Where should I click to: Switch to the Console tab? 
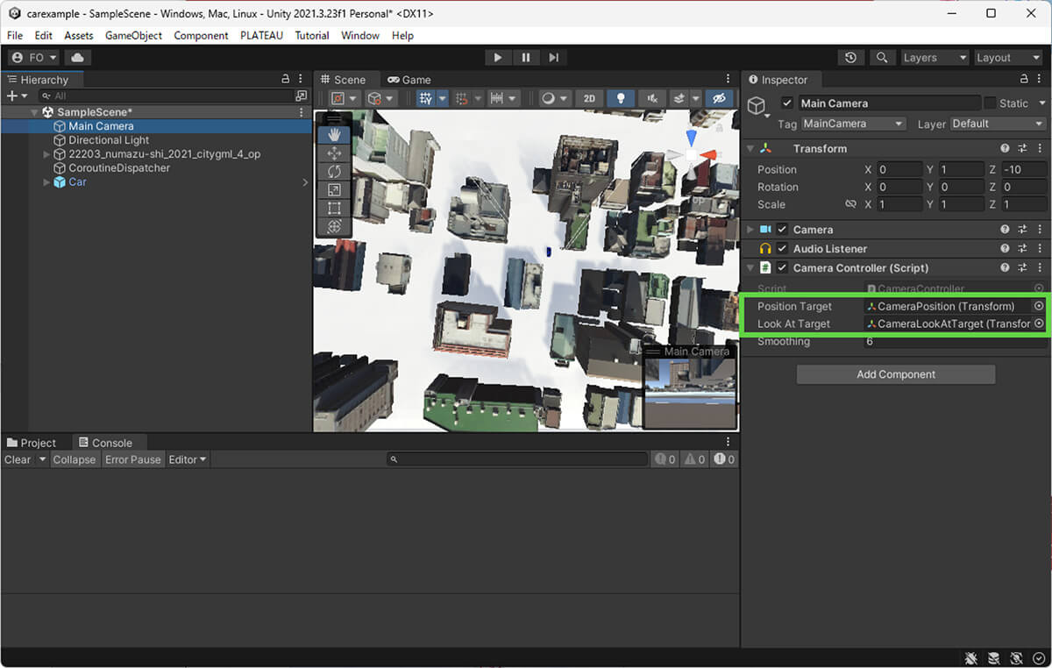[104, 443]
